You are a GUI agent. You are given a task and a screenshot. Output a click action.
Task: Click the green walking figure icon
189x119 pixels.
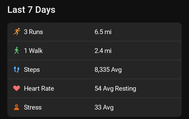point(17,51)
